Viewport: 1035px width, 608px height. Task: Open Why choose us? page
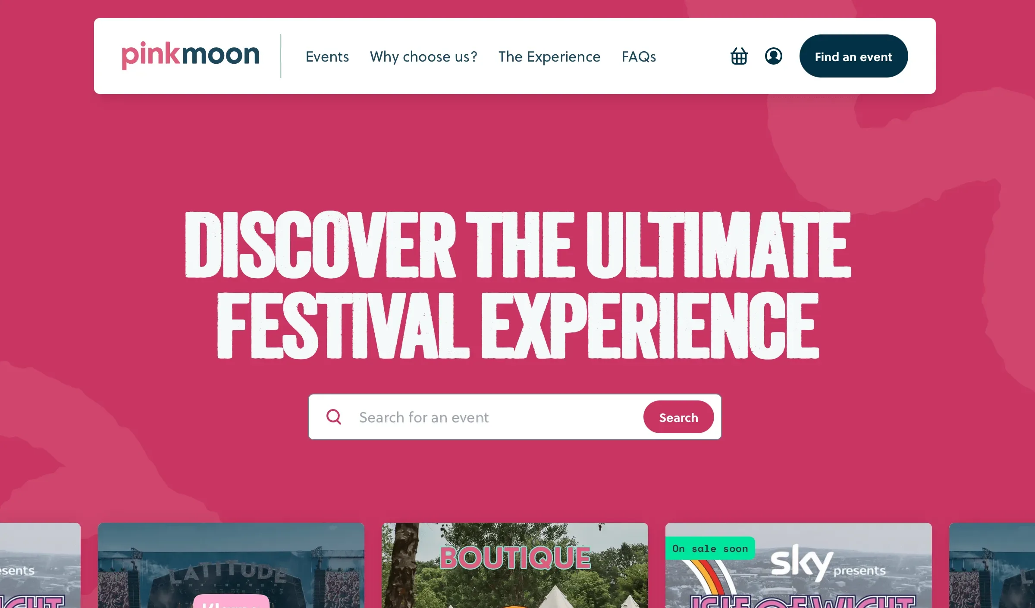click(423, 56)
